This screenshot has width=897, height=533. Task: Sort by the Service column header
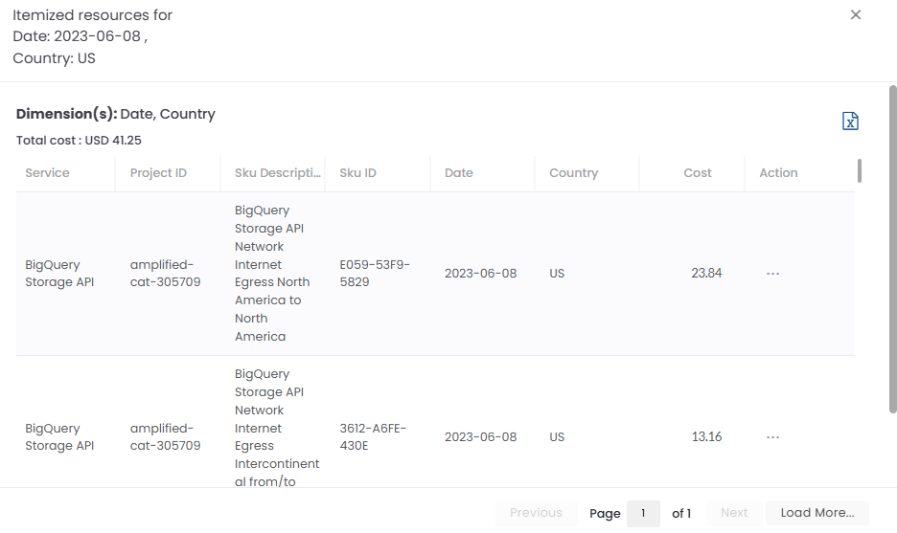(x=48, y=173)
